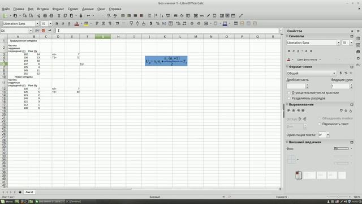
Task: Click the Wrap text toolbar icon
Action: (117, 24)
